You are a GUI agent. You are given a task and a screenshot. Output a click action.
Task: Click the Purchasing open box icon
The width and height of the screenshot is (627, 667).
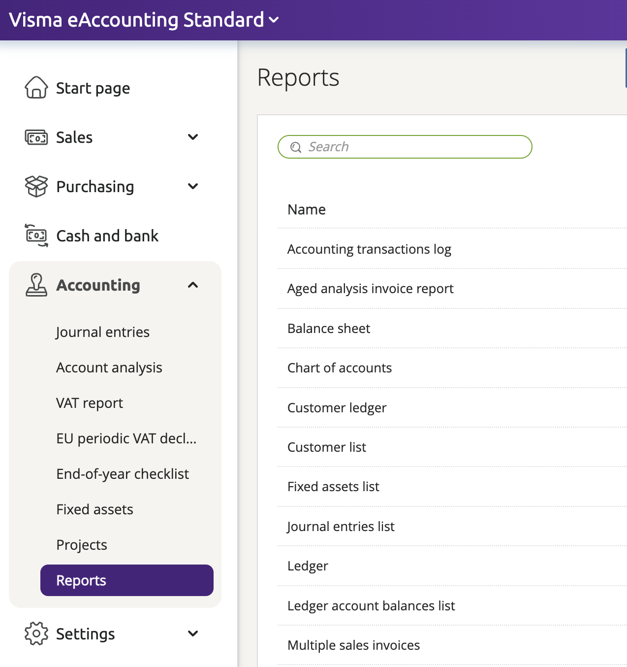click(x=36, y=187)
